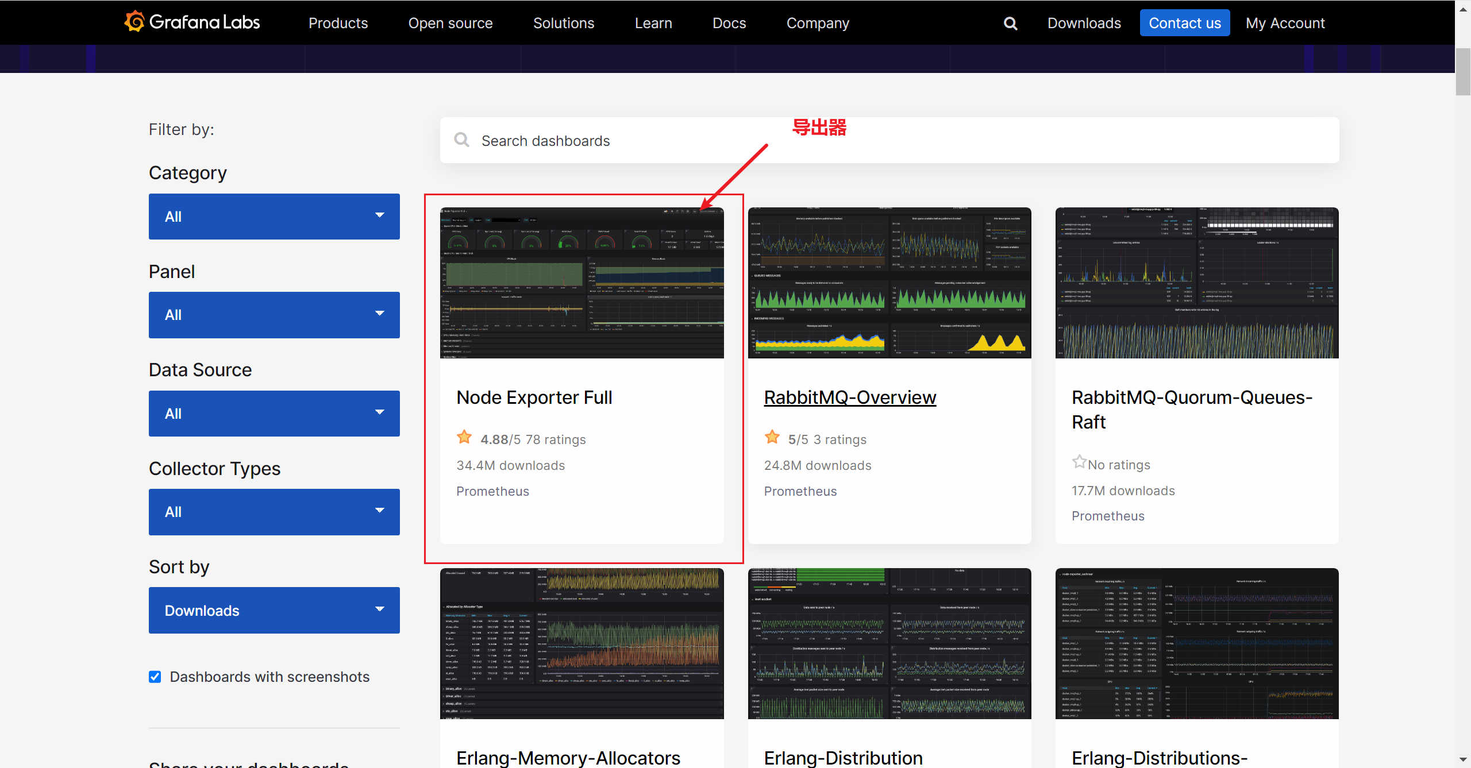Image resolution: width=1471 pixels, height=768 pixels.
Task: Open My Account
Action: point(1285,23)
